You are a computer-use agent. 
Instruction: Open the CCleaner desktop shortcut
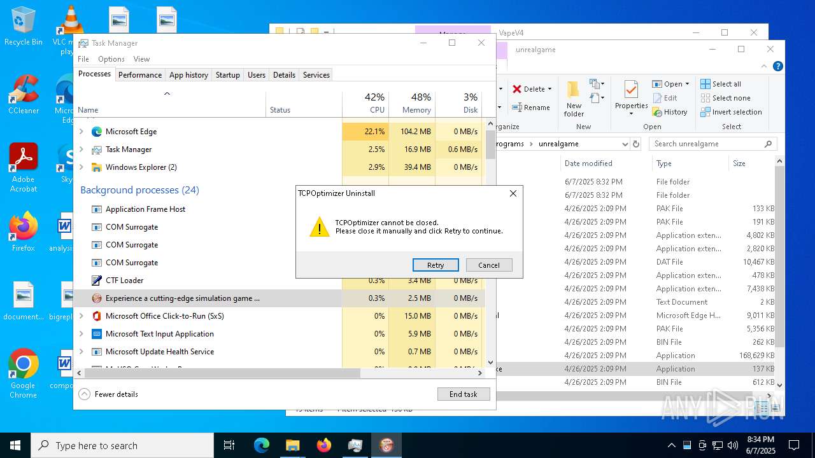(x=24, y=94)
